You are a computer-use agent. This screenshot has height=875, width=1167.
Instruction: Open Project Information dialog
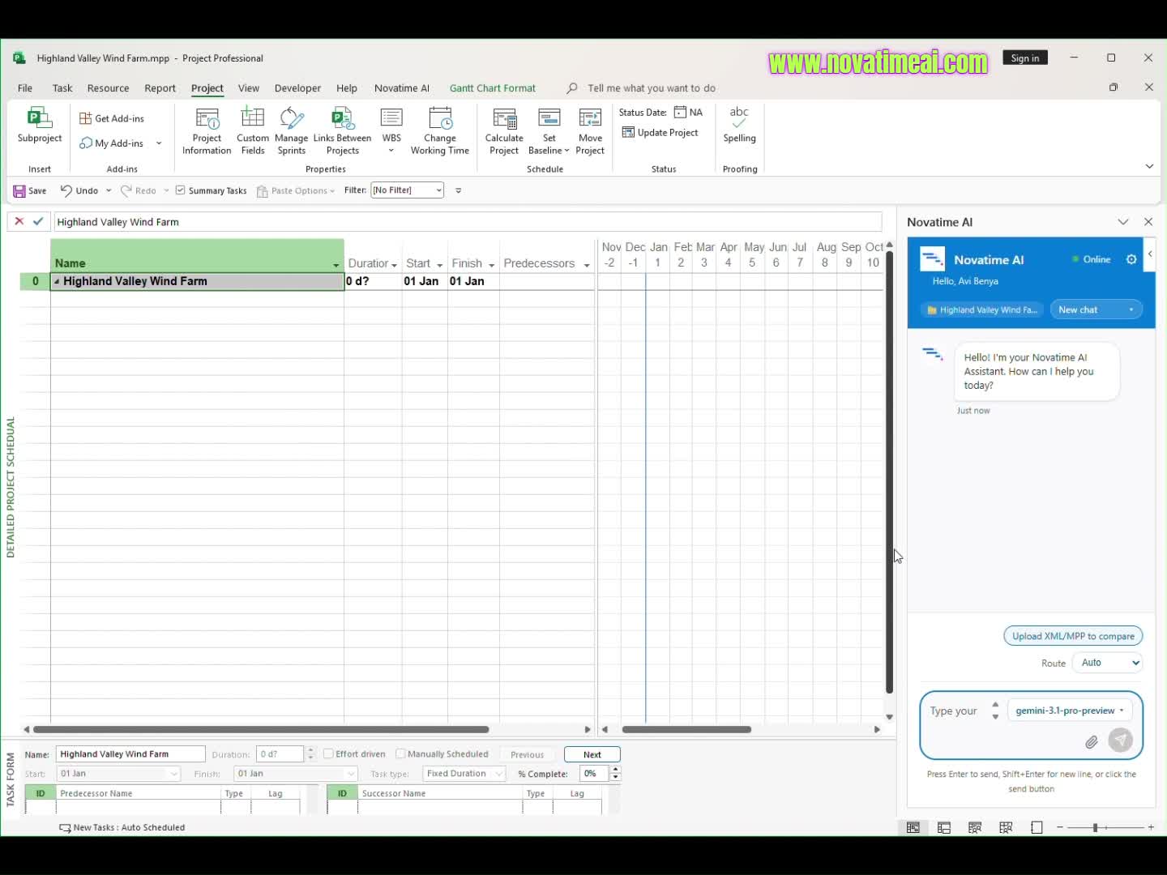click(x=207, y=131)
